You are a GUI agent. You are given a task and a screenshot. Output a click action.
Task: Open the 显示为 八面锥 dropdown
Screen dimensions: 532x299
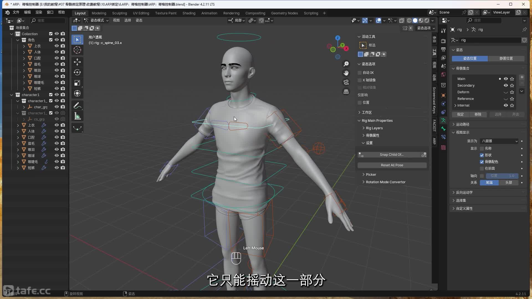click(x=499, y=141)
